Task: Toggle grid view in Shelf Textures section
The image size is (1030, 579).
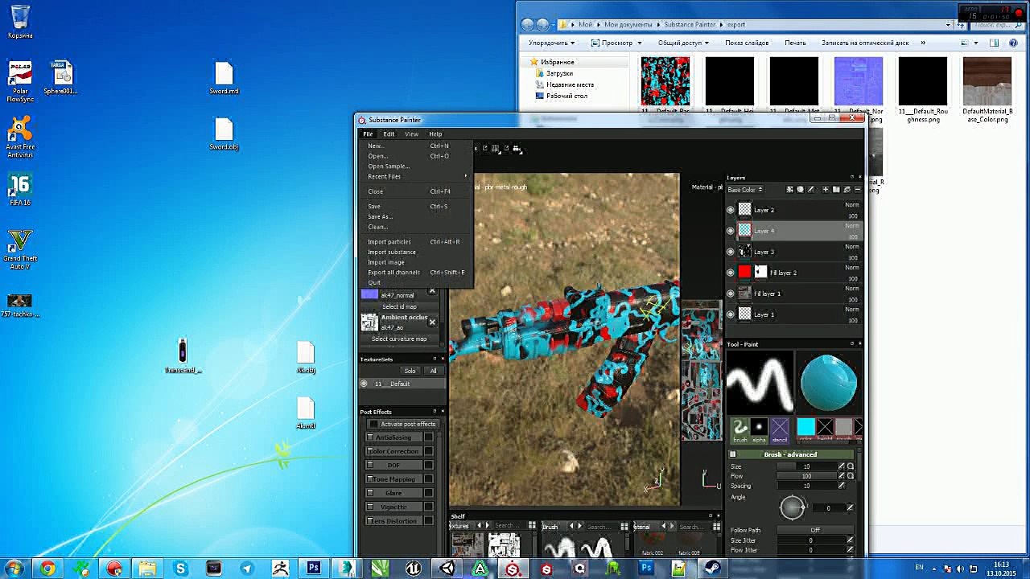Action: click(532, 526)
